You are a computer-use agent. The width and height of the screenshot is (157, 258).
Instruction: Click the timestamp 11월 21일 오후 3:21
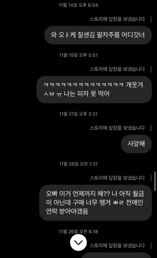click(78, 114)
